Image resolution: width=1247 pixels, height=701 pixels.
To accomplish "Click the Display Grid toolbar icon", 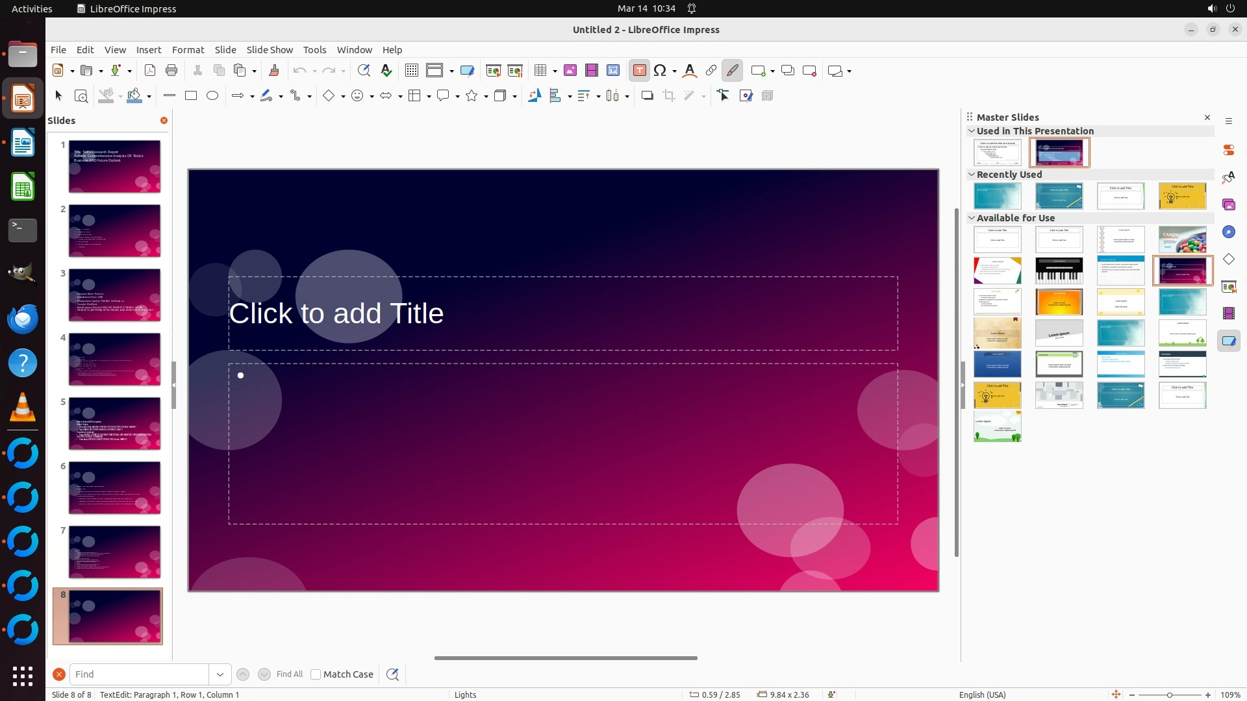I will coord(411,71).
